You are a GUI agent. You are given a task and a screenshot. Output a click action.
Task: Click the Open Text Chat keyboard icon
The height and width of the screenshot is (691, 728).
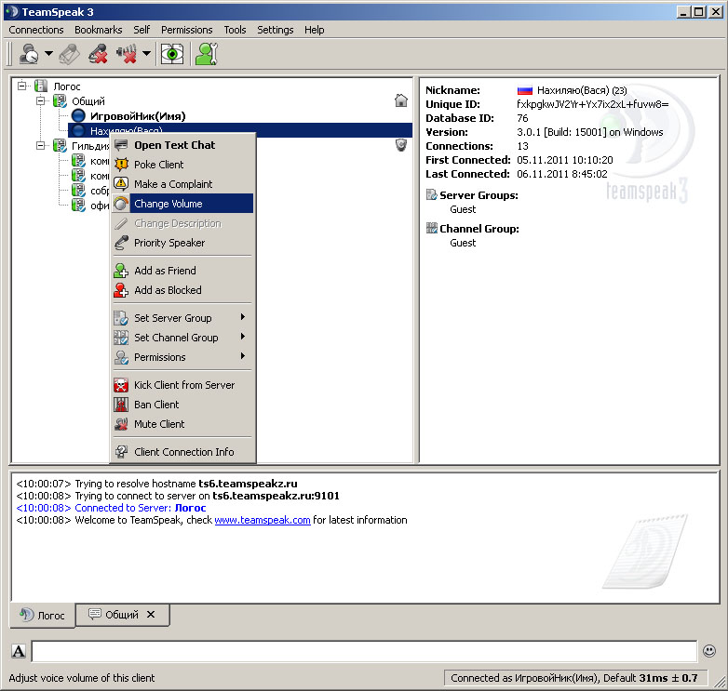pos(121,145)
